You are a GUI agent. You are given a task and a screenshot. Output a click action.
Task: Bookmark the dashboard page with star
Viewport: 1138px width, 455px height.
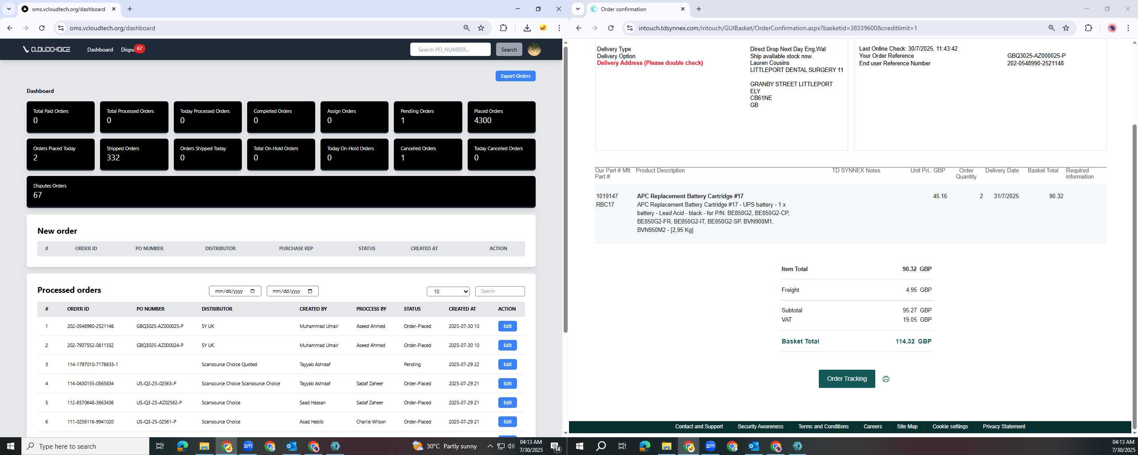click(x=481, y=28)
